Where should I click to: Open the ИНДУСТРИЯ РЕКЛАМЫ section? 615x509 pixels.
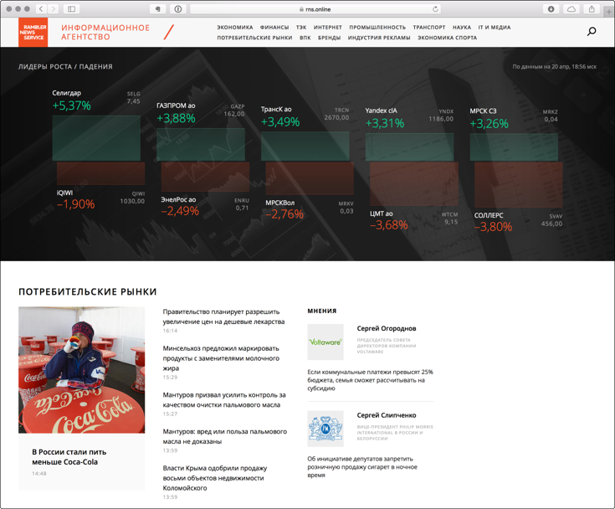tap(379, 38)
